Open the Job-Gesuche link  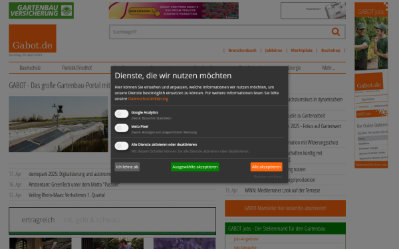tap(245, 247)
